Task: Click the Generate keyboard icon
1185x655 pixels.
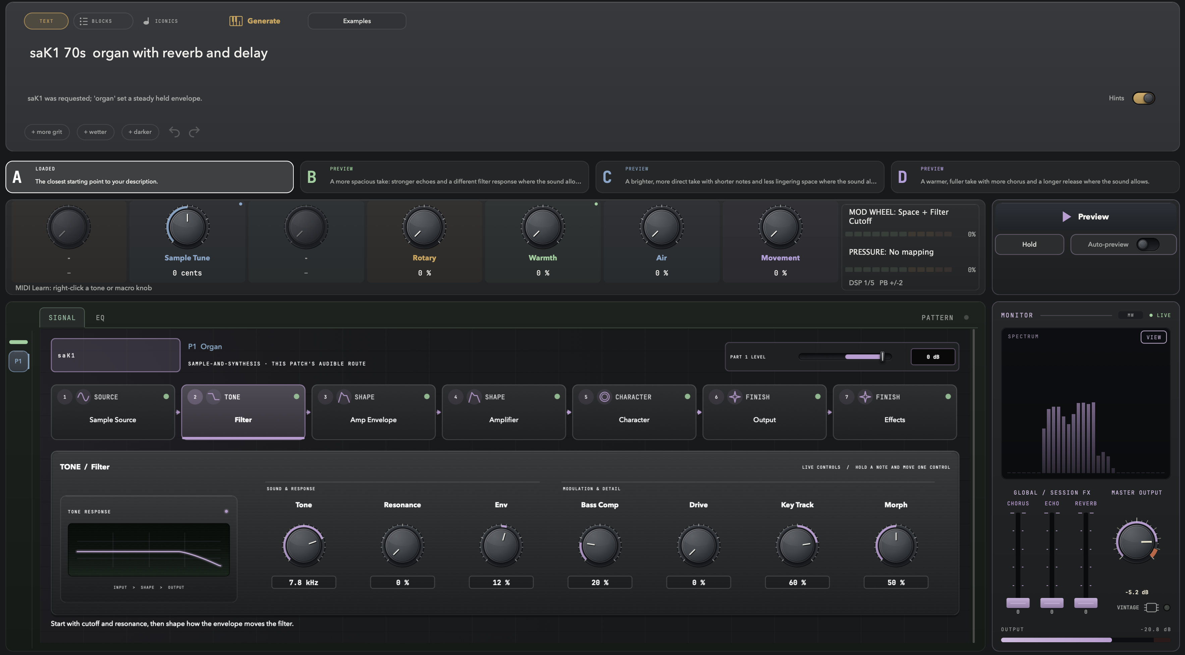Action: tap(235, 21)
